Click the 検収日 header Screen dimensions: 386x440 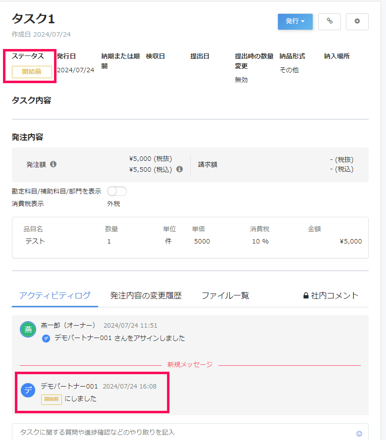point(156,56)
